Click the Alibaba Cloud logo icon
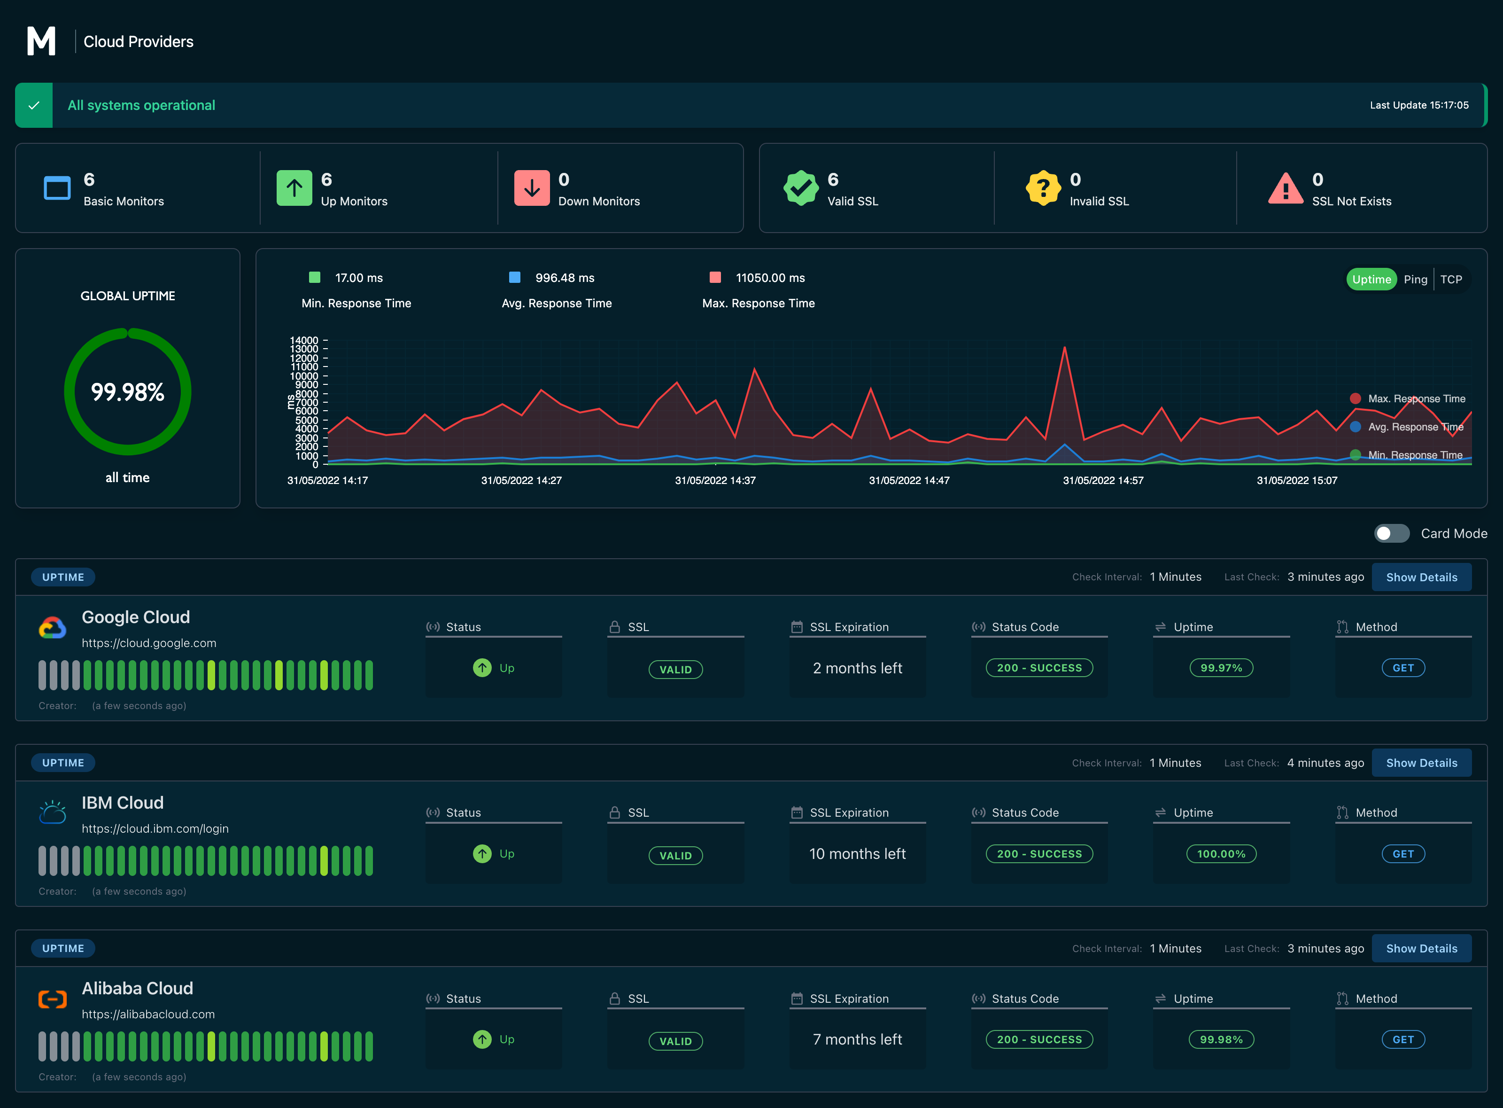 52,999
